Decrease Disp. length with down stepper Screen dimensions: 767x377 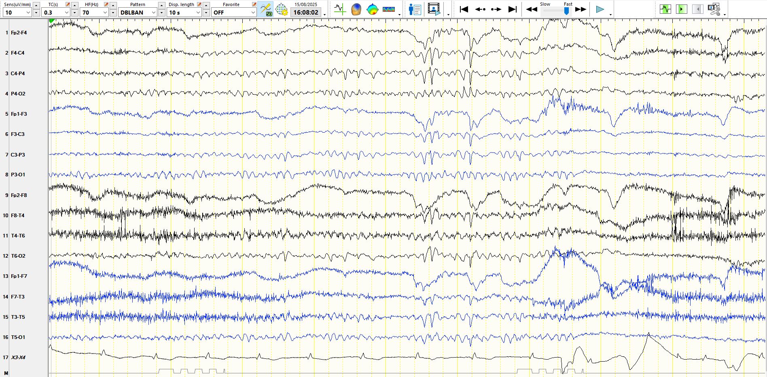[x=206, y=13]
